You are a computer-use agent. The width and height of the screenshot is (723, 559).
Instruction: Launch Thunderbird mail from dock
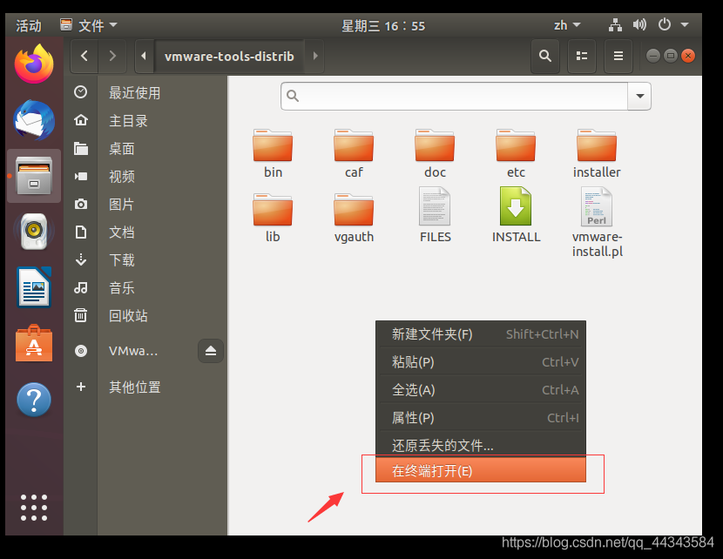click(x=34, y=120)
